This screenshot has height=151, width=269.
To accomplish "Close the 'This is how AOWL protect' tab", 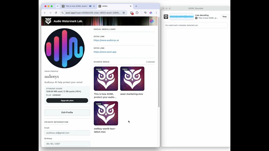I will 94,6.
